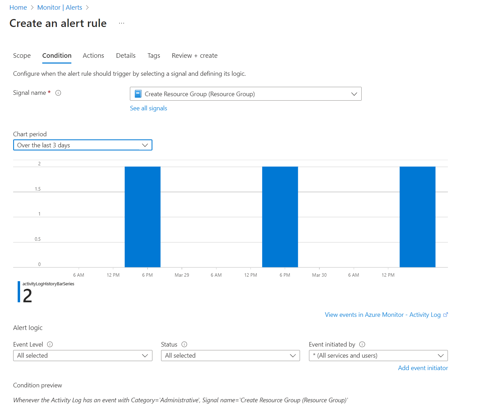Go to the Actions tab
486x414 pixels.
[x=93, y=56]
